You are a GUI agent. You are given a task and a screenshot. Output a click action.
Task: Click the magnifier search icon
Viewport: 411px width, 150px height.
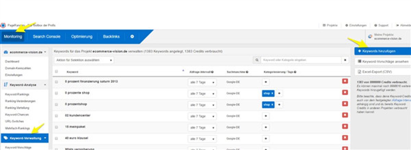[257, 60]
